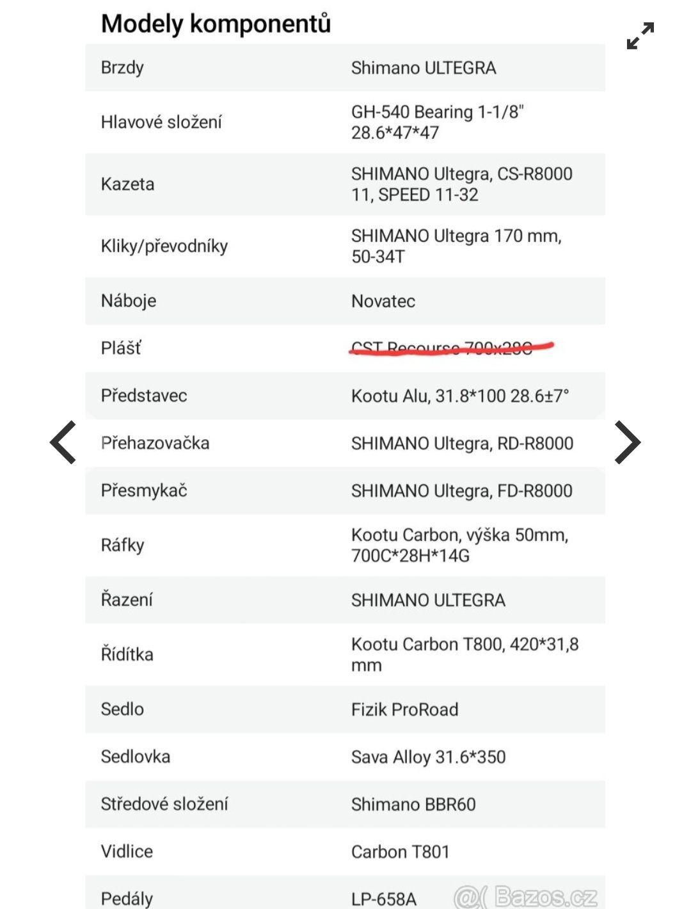Click the Pedály LP-658A value
Viewport: 691px width, 909px height.
[x=383, y=899]
